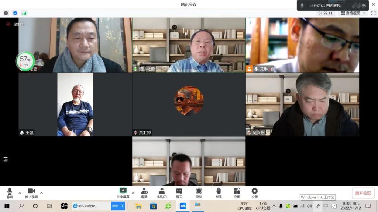
Task: Raise hand with the 举手 icon
Action: [219, 192]
